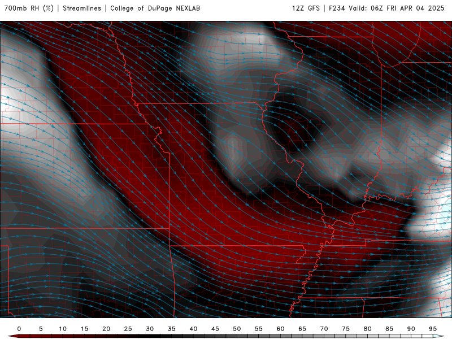Click the "700mb RH (%)" title text
This screenshot has height=339, width=452.
point(29,8)
